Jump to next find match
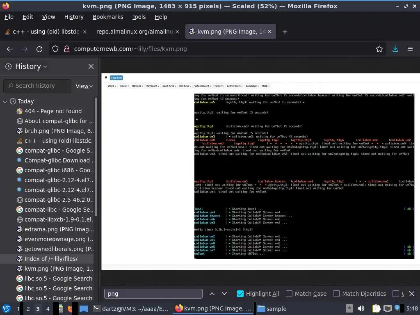Viewport: 420px width, 315px height. pos(224,294)
